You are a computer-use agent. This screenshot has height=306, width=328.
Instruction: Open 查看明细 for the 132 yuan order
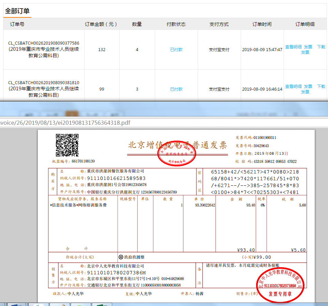pos(293,47)
